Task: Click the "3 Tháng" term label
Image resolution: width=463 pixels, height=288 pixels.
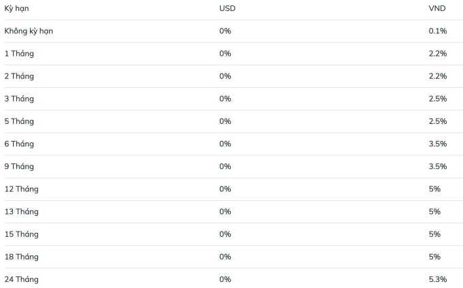Action: pos(19,99)
